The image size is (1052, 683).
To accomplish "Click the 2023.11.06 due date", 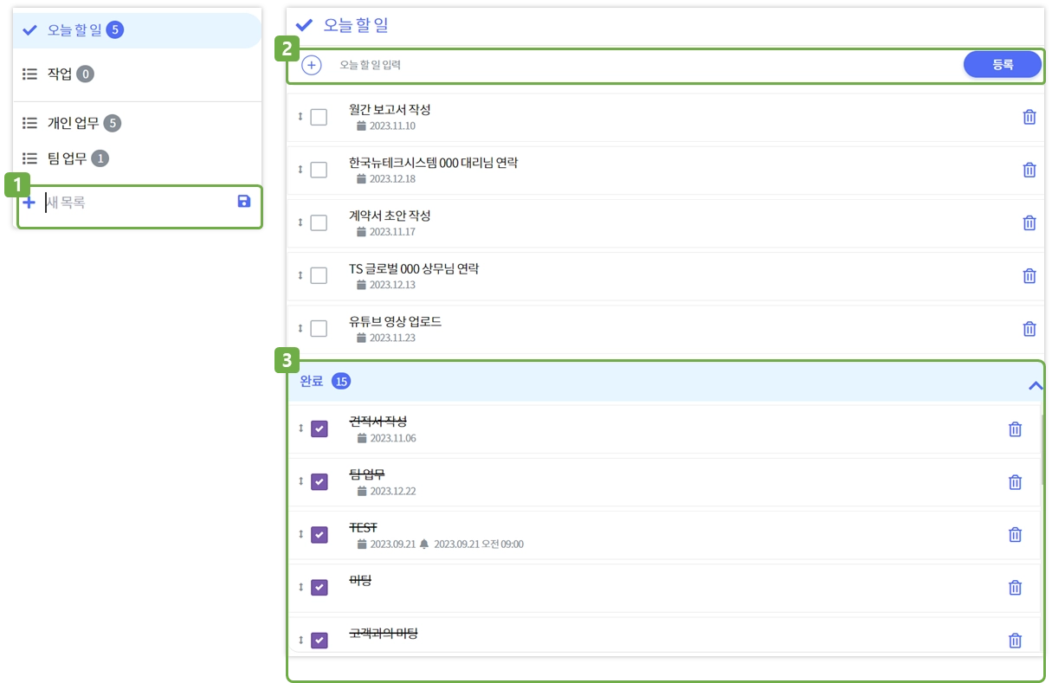I will tap(393, 438).
